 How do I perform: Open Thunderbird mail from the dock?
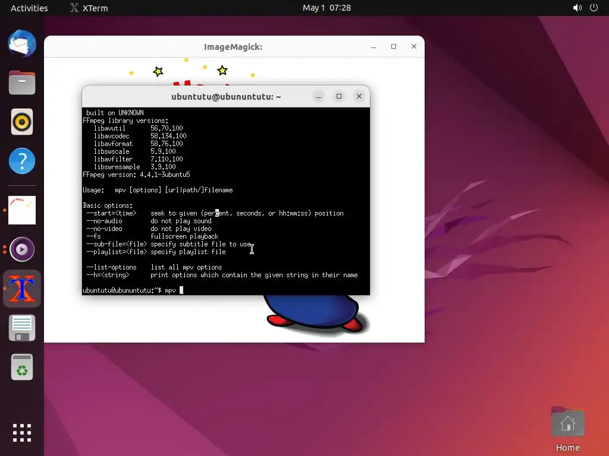[x=22, y=43]
